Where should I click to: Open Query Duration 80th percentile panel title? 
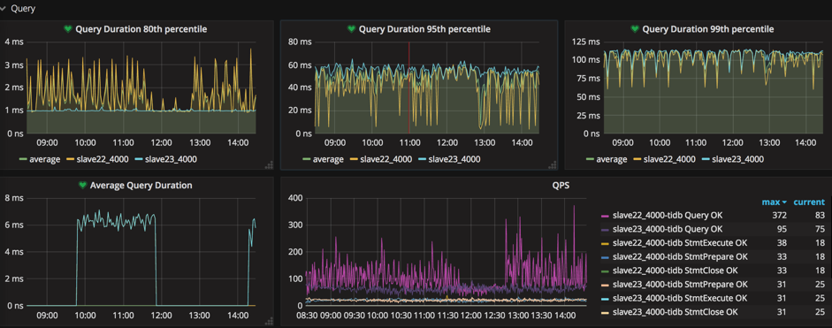pyautogui.click(x=141, y=29)
